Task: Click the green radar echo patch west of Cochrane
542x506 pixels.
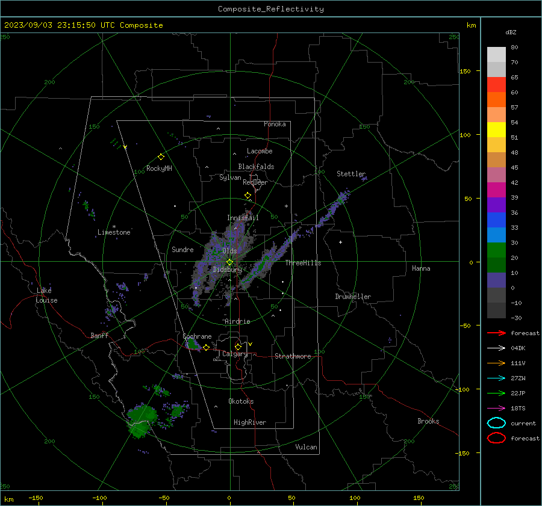Action: point(192,344)
